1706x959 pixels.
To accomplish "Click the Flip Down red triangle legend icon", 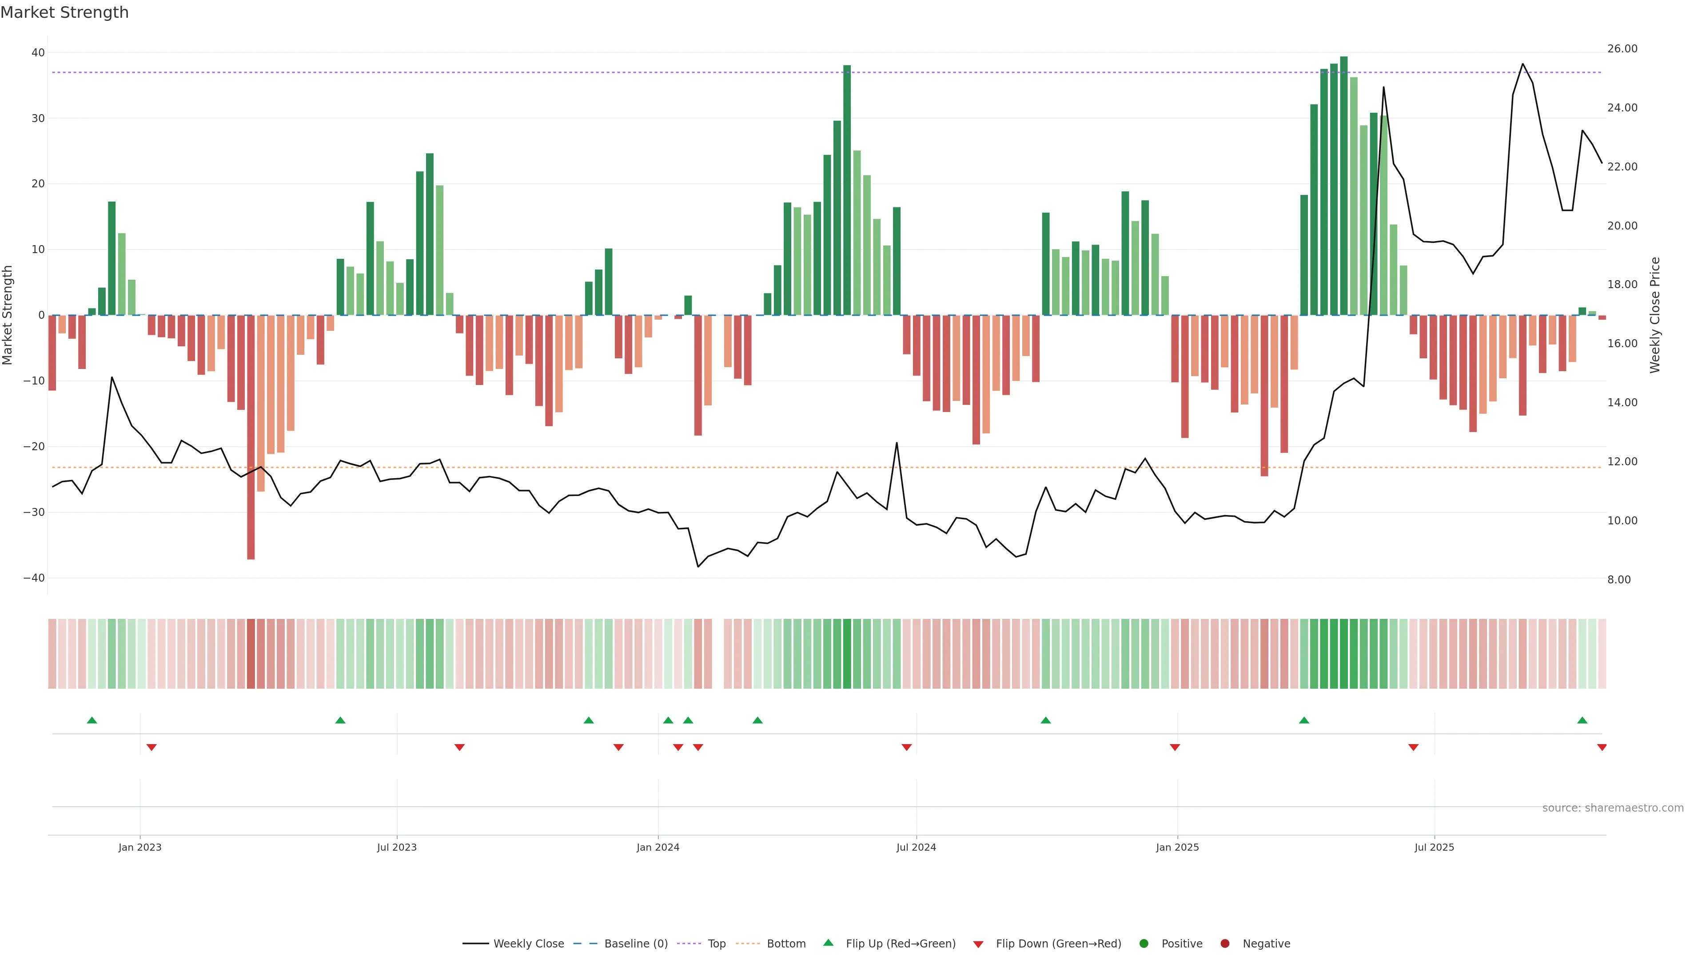I will coord(978,944).
